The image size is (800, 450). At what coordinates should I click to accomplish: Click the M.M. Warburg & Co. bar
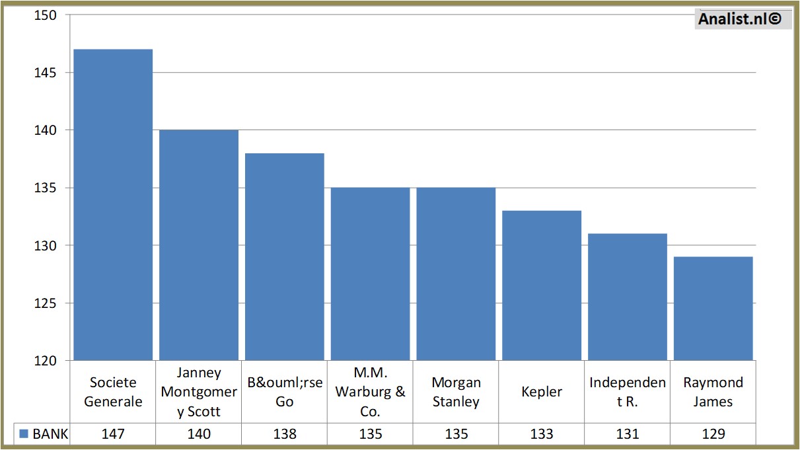[x=371, y=274]
